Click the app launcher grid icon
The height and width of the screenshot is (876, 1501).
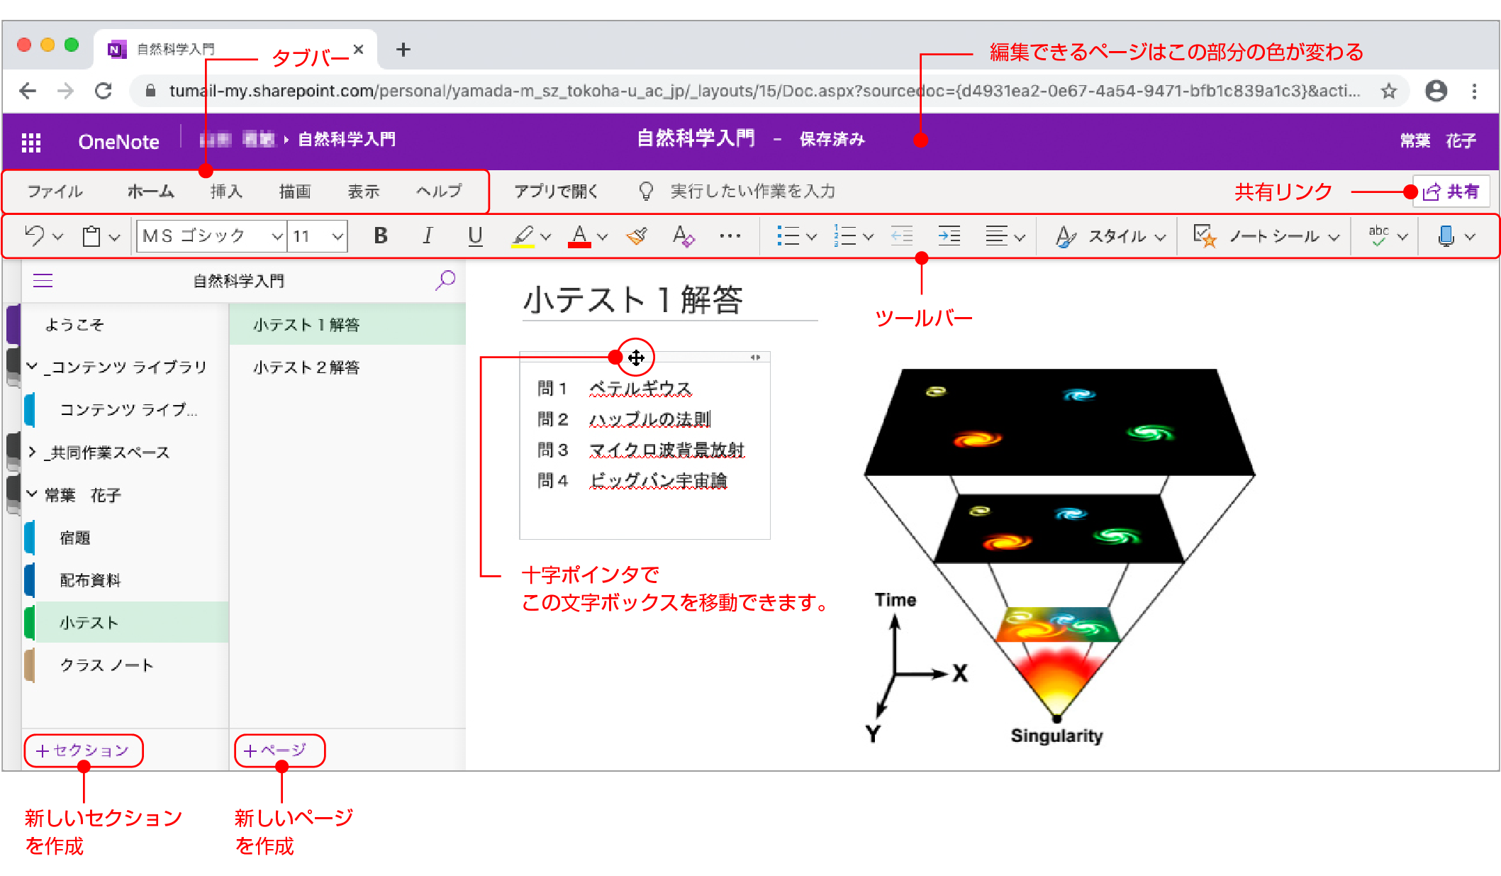click(31, 142)
